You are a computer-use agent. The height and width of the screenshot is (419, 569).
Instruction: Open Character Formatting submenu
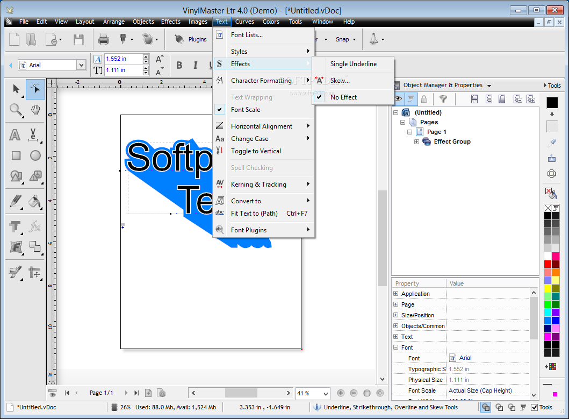264,80
